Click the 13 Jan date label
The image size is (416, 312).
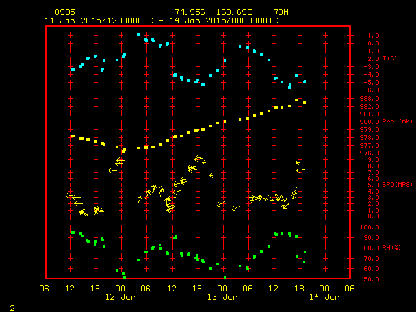point(222,297)
